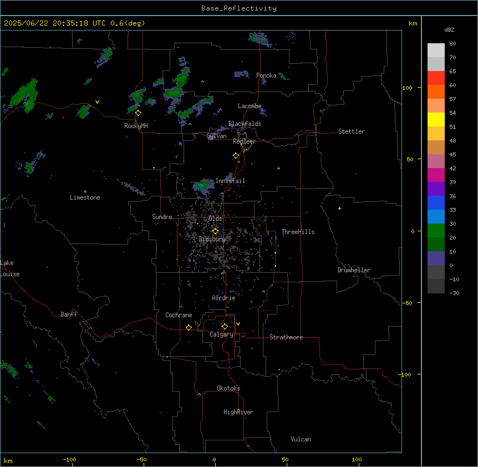Click the Innisfail city label
The width and height of the screenshot is (478, 467).
230,181
